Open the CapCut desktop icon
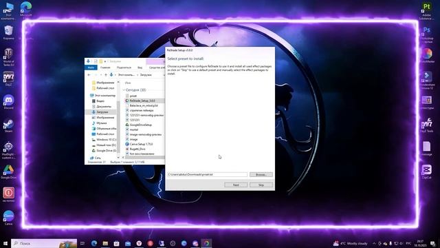Viewport: 440px width, 248px height. coord(426,172)
